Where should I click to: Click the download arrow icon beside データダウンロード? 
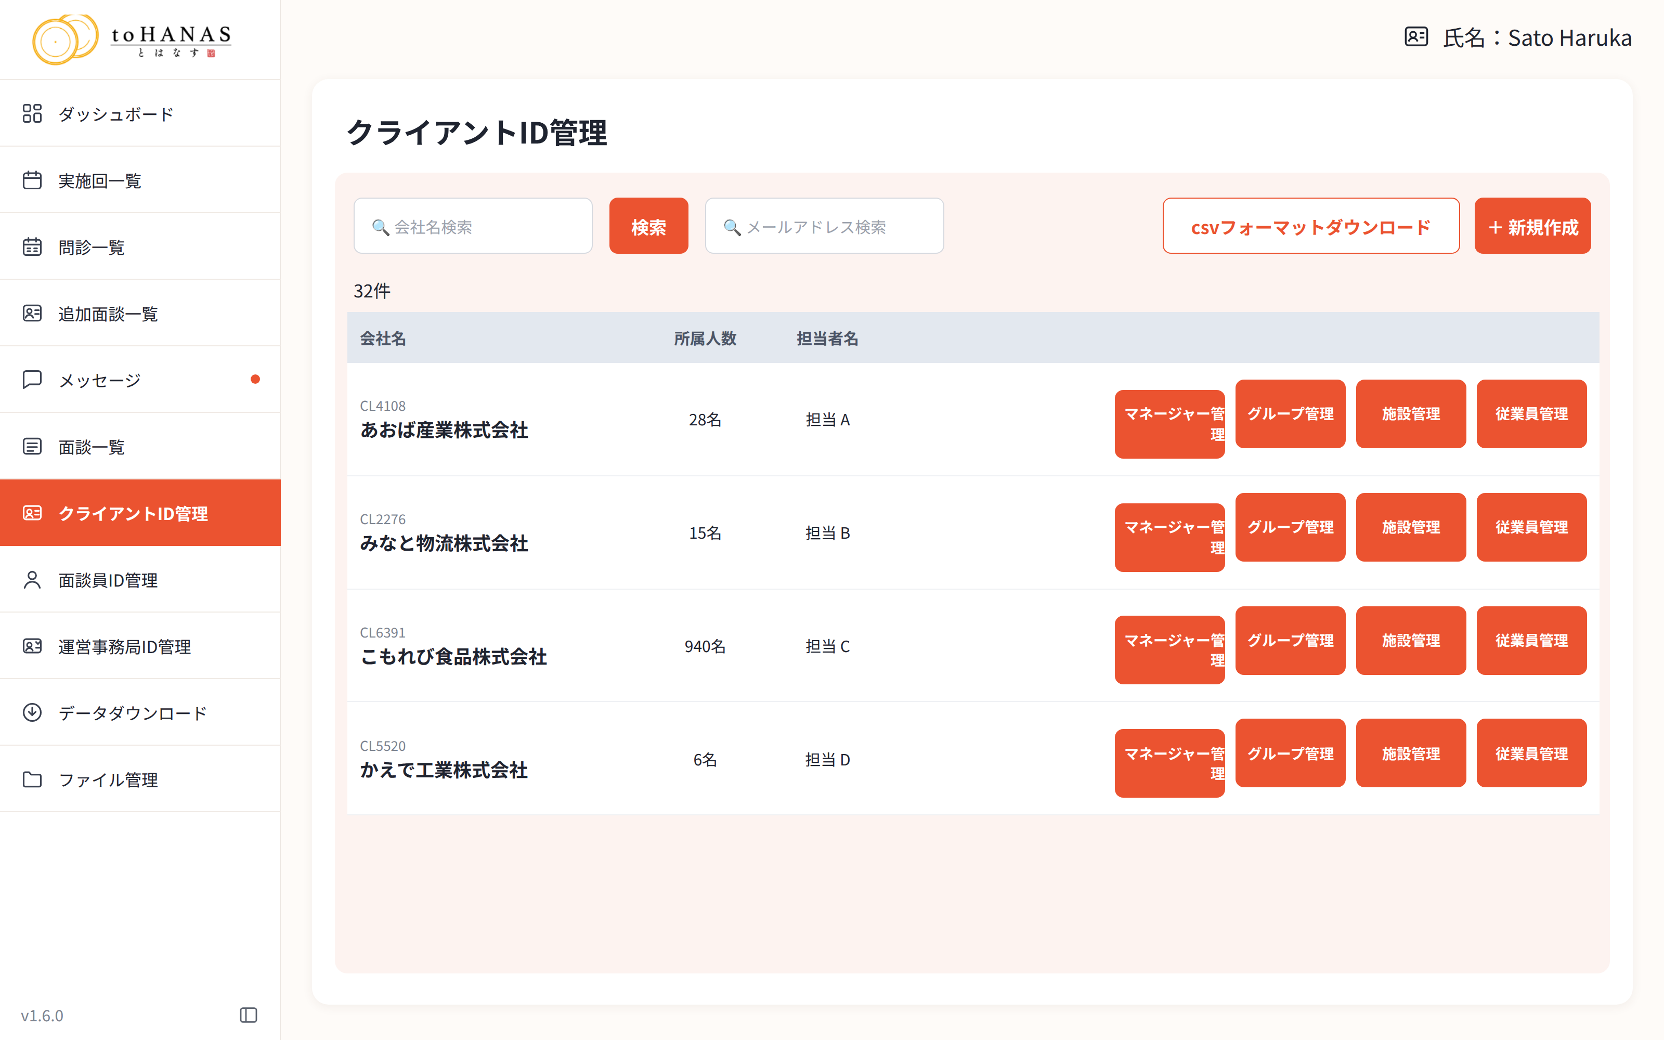pos(32,712)
